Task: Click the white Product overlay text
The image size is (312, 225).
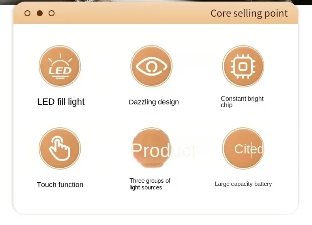Action: coord(163,151)
